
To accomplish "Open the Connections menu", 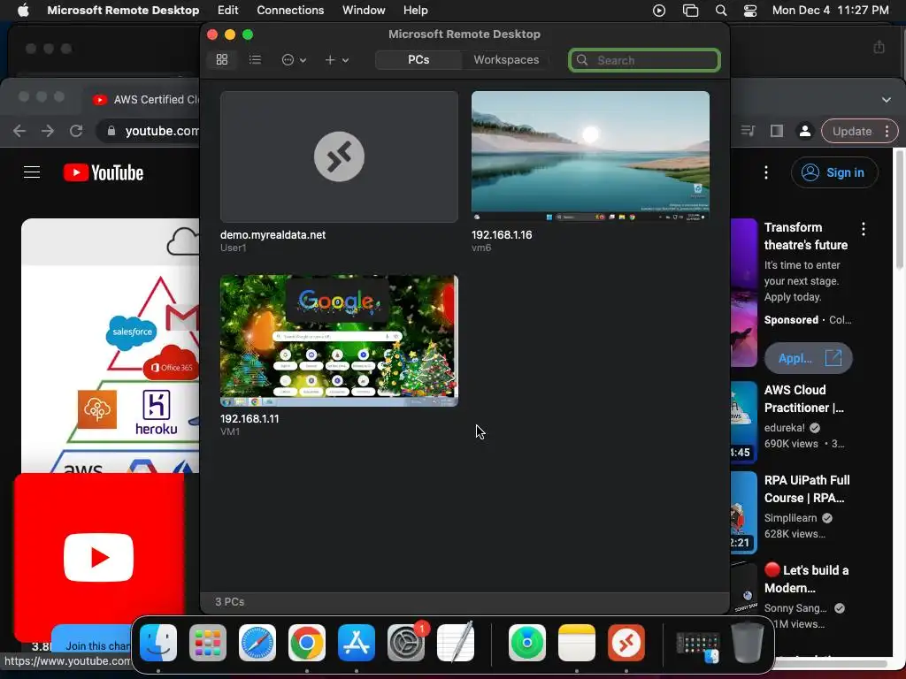I will (x=290, y=11).
